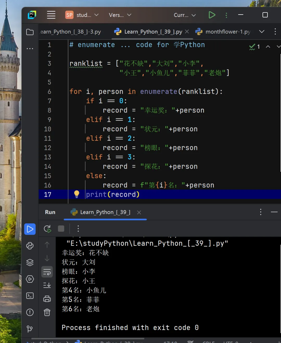Go to previous highlighted problem
This screenshot has width=281, height=343.
coord(268,47)
